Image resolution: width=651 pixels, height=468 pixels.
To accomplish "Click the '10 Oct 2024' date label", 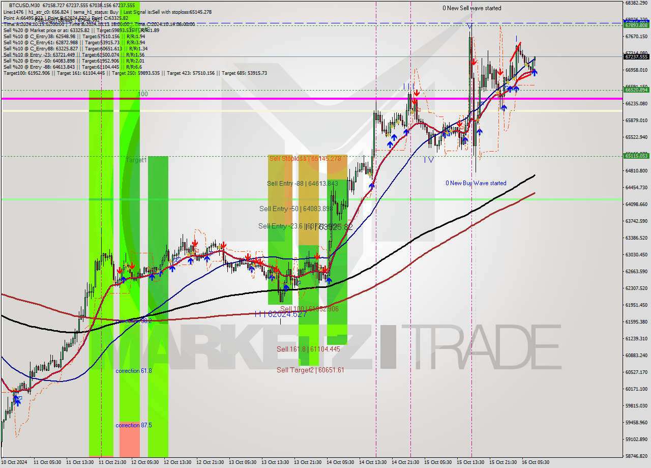I will [x=15, y=462].
